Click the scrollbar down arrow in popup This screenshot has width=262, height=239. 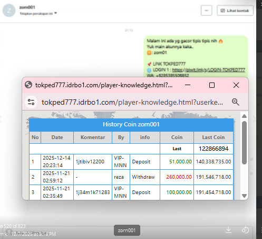pos(244,196)
